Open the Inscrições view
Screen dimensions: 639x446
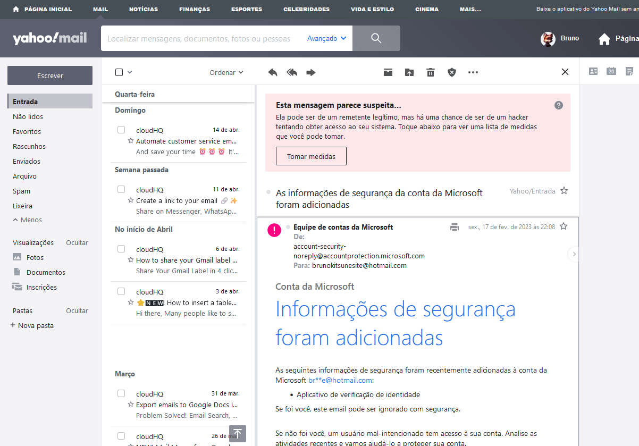tap(41, 287)
